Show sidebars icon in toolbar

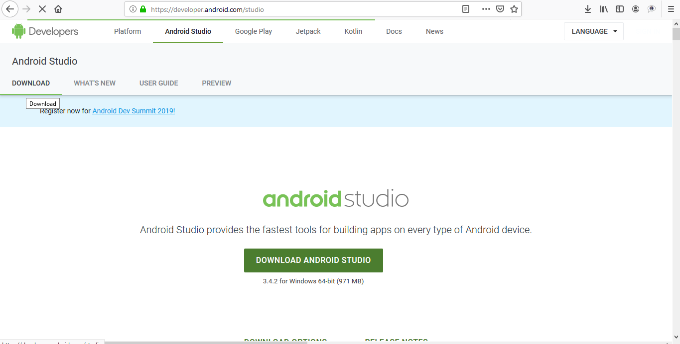point(620,9)
